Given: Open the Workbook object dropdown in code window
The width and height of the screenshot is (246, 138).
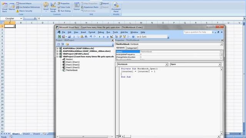Looking at the screenshot, I should [166, 64].
